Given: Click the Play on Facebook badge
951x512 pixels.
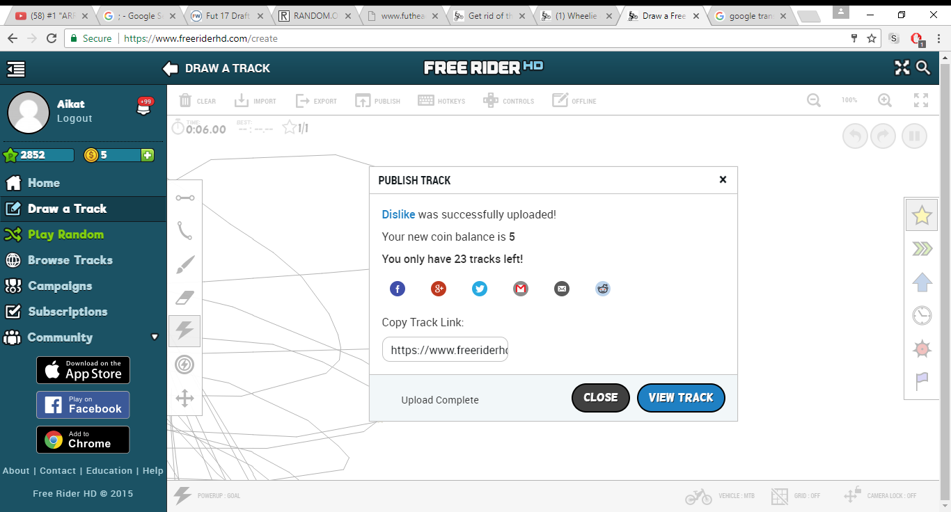Looking at the screenshot, I should click(83, 405).
